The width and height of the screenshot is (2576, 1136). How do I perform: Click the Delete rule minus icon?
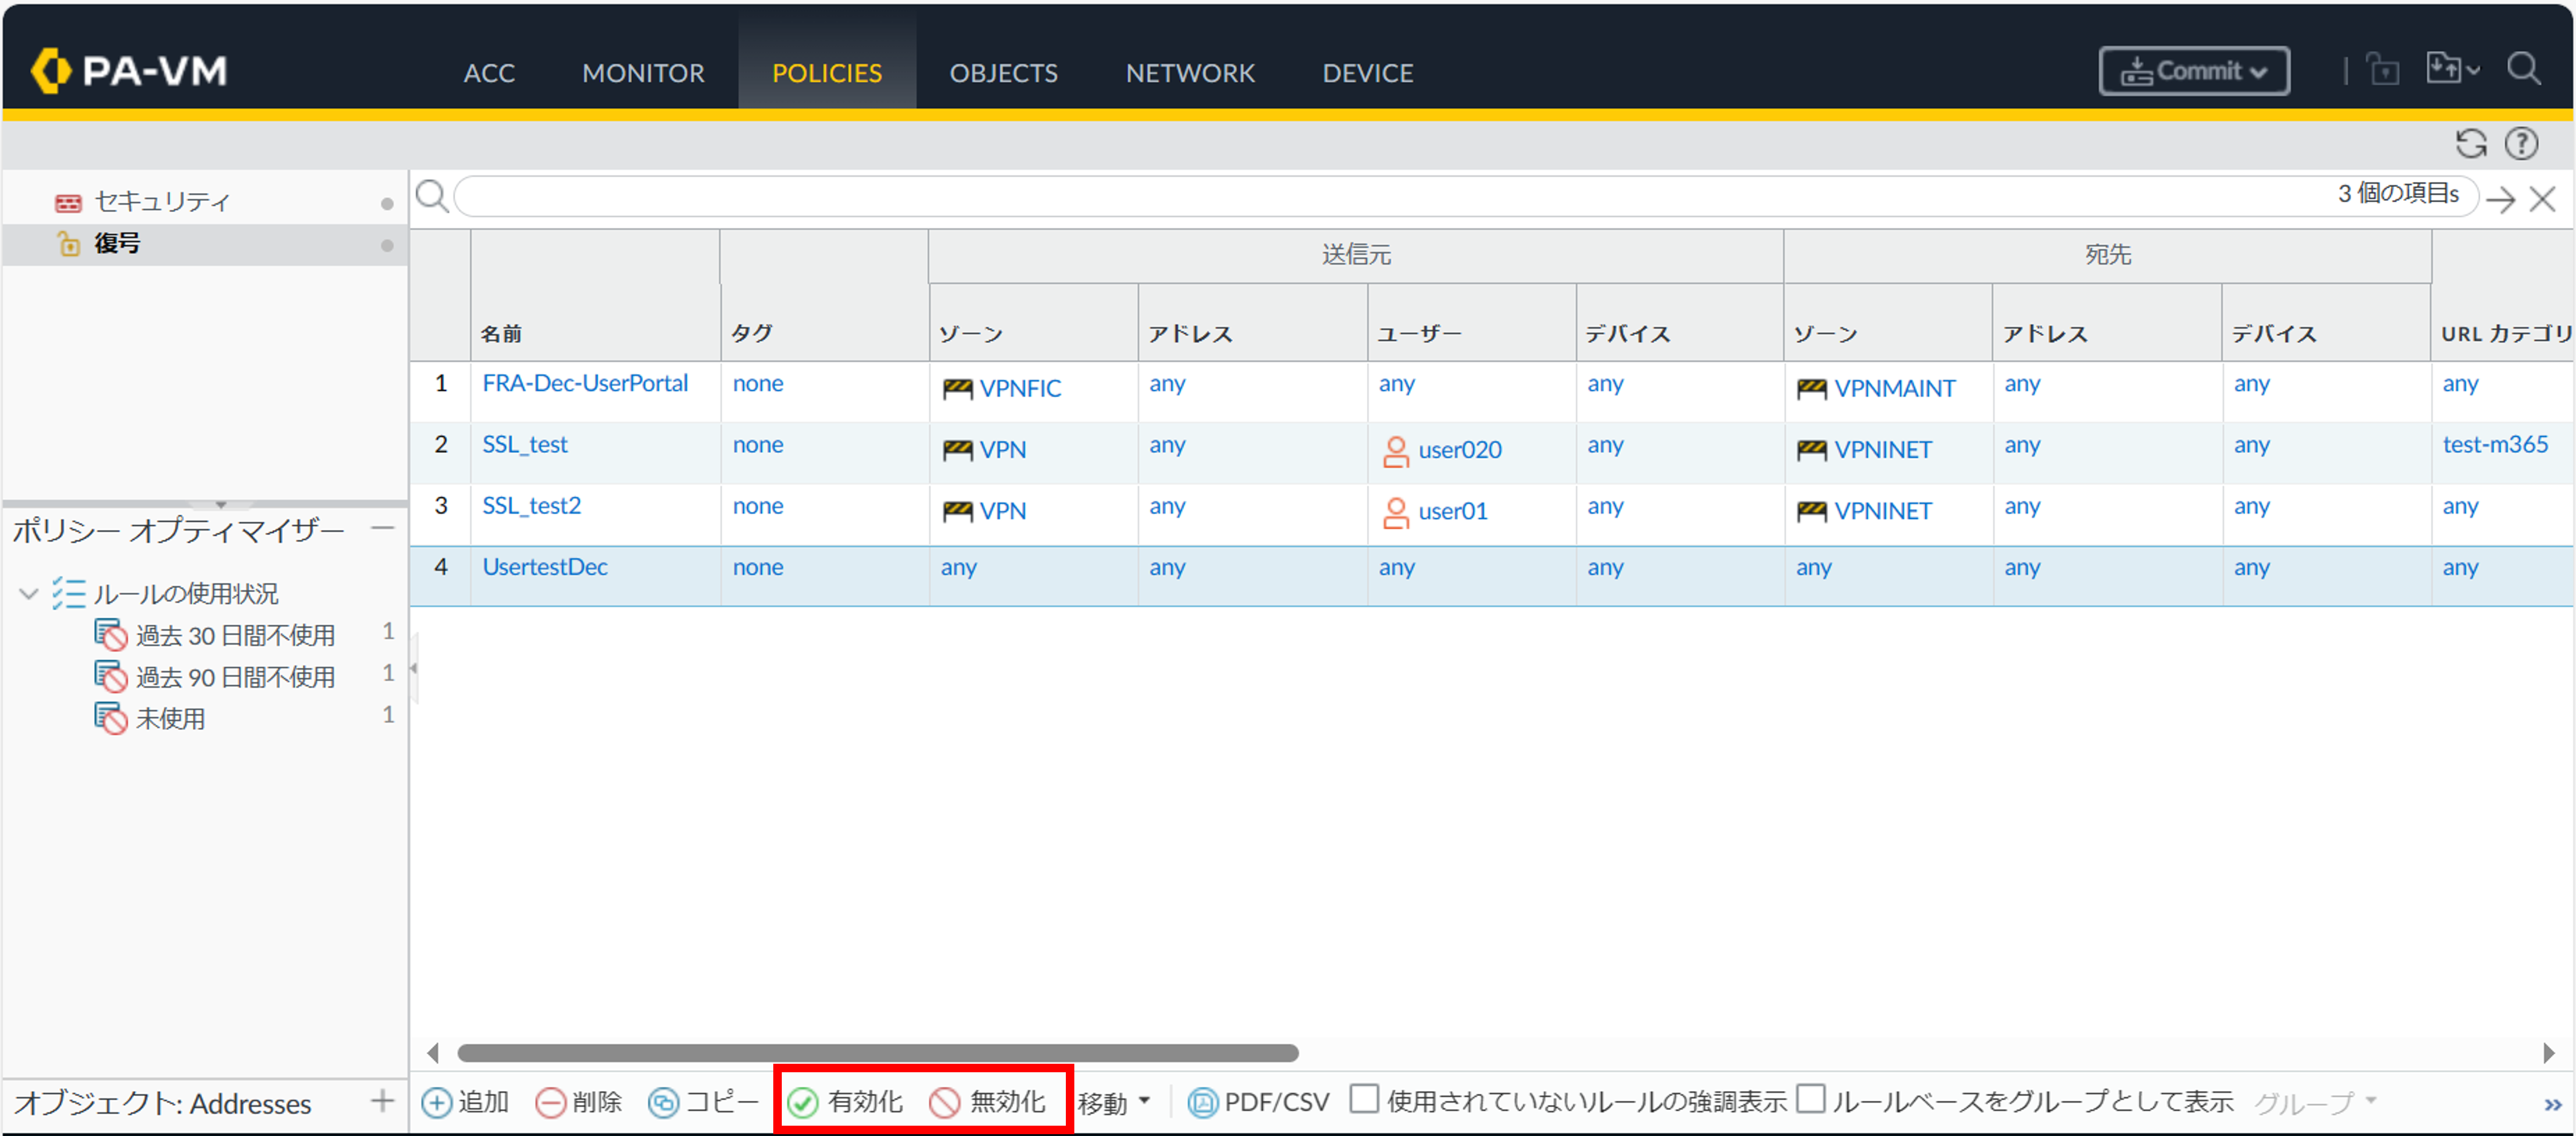550,1102
